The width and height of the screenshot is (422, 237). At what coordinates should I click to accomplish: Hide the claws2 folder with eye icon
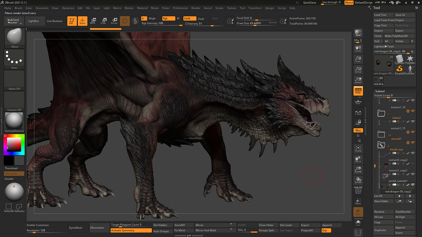click(x=413, y=111)
